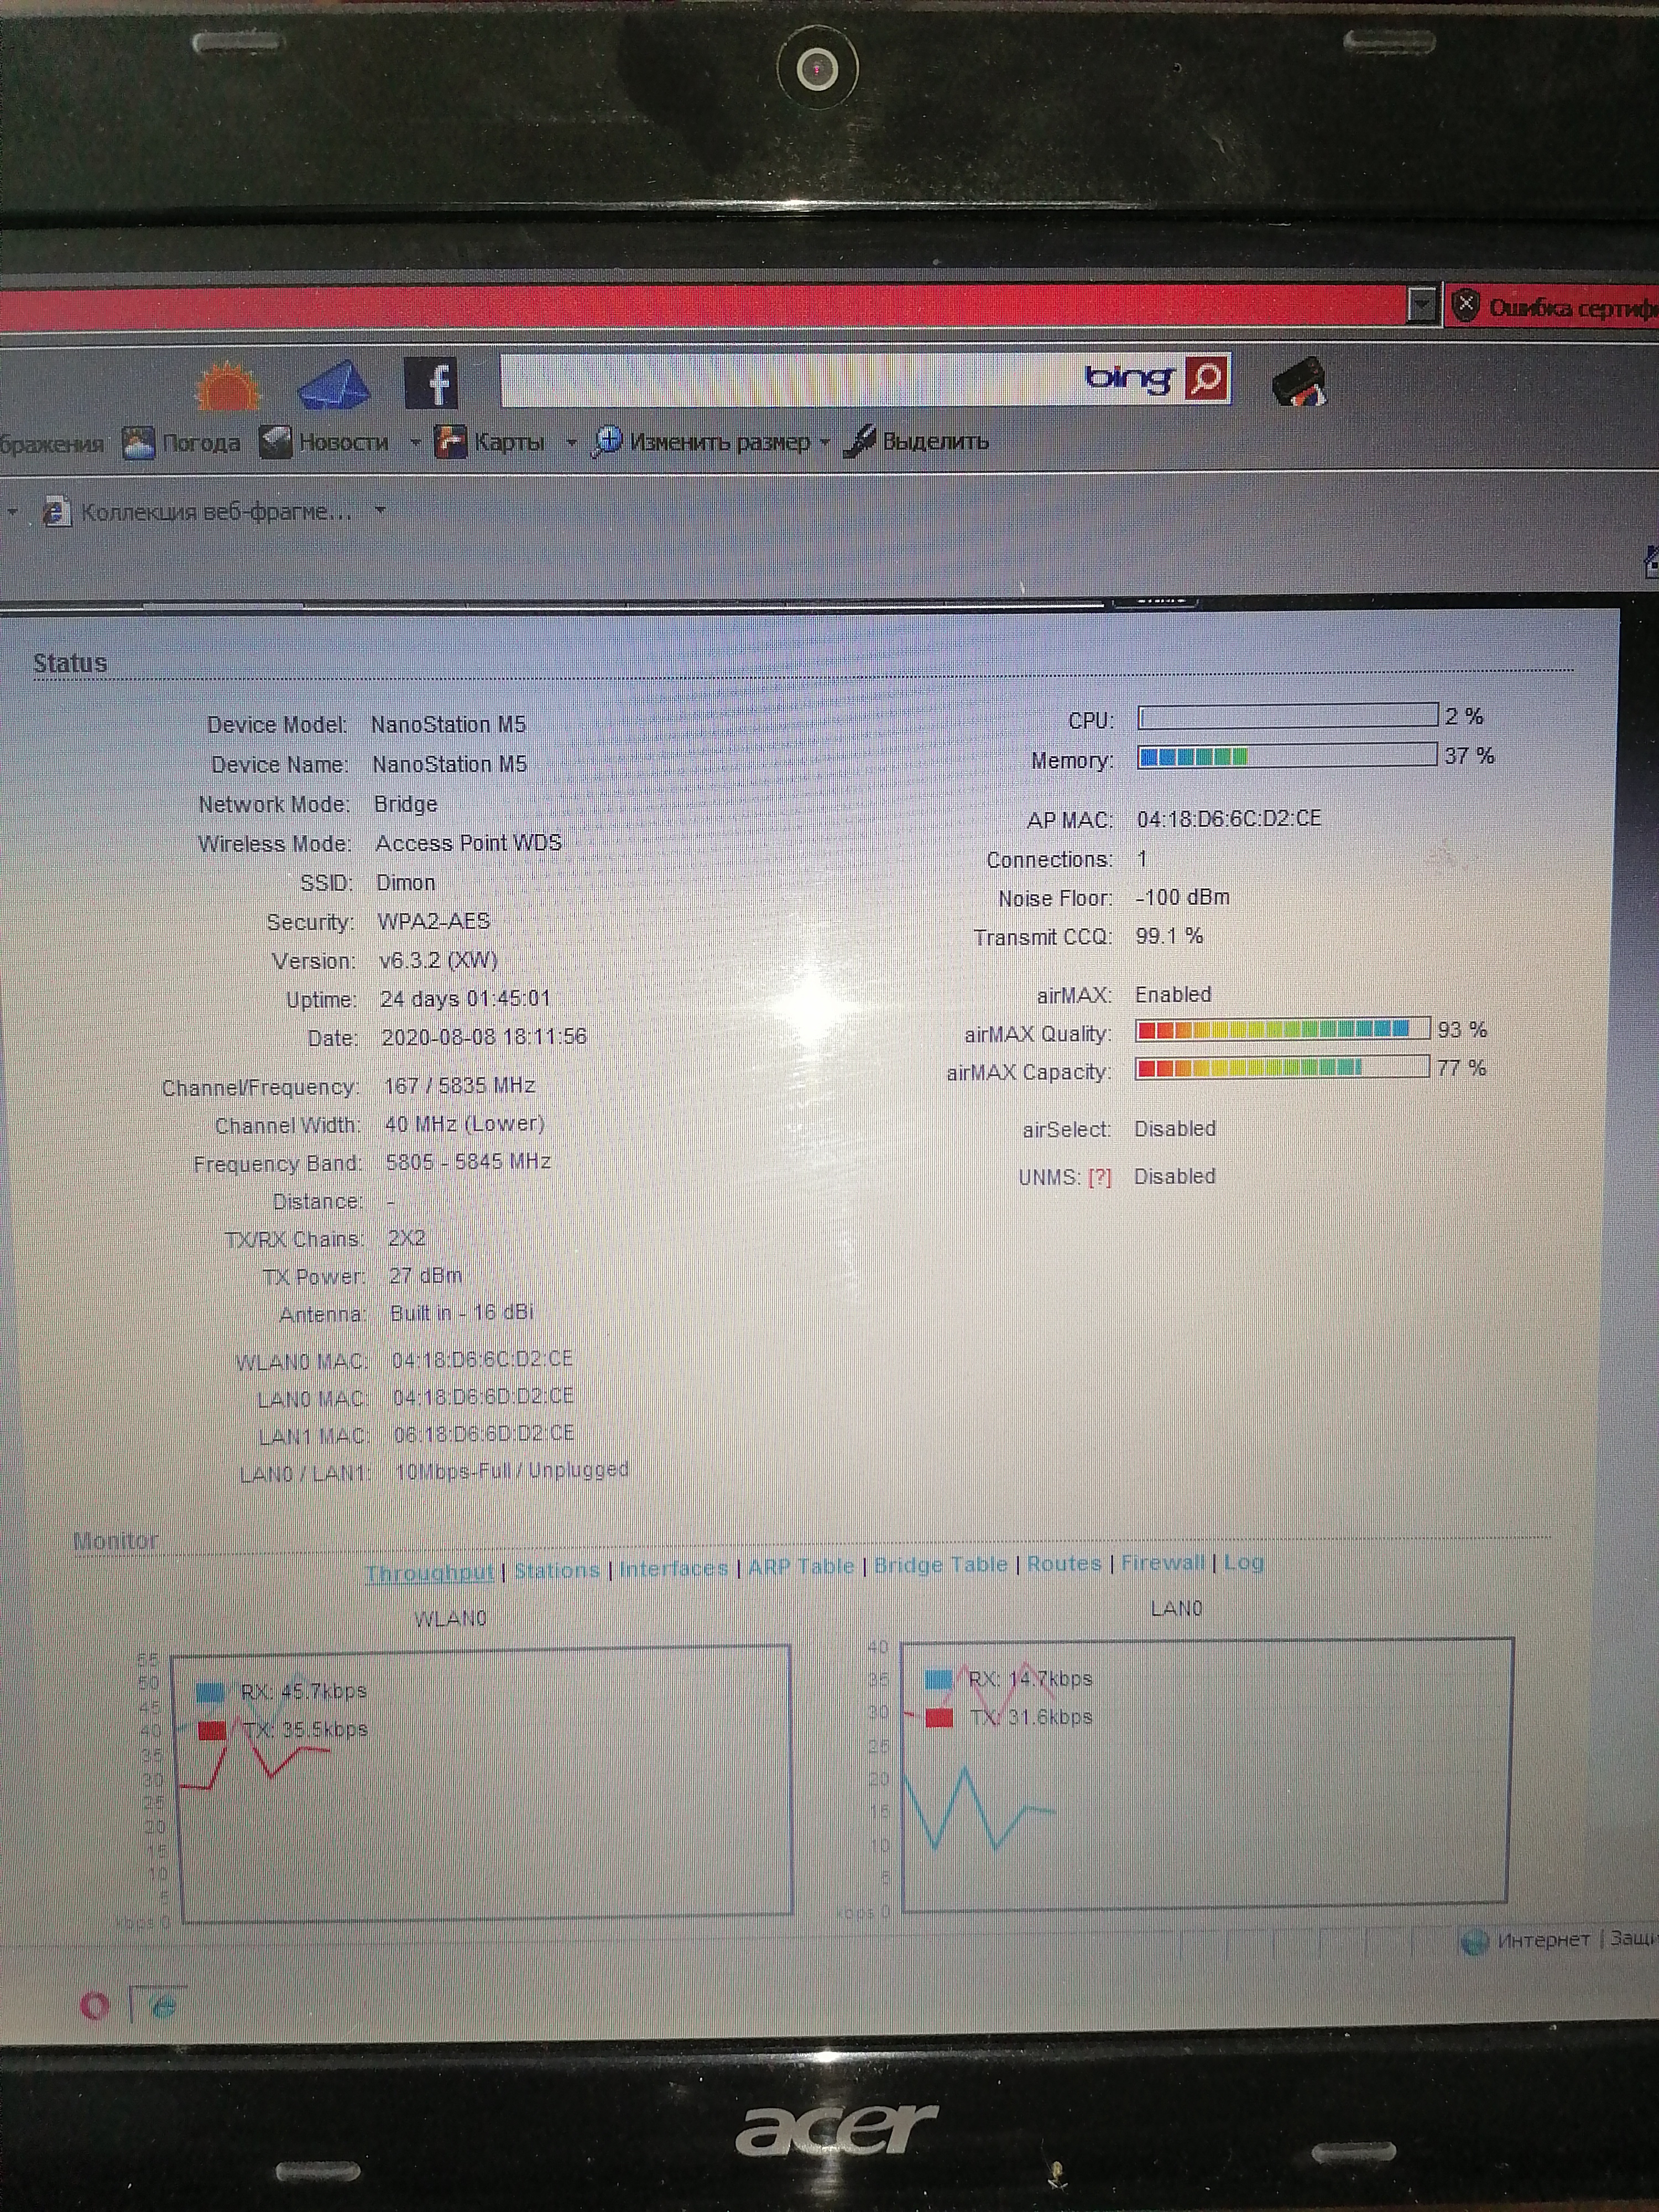1659x2212 pixels.
Task: Select AP MAC value 04:18:D6:6C:D2:CE
Action: pos(1229,819)
